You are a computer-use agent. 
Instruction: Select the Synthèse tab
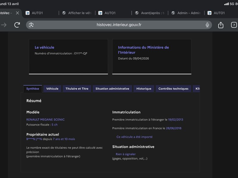[33, 89]
